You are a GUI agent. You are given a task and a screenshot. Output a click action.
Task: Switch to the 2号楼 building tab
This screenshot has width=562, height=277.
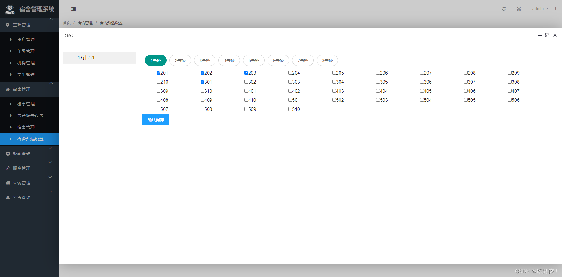[x=180, y=60]
